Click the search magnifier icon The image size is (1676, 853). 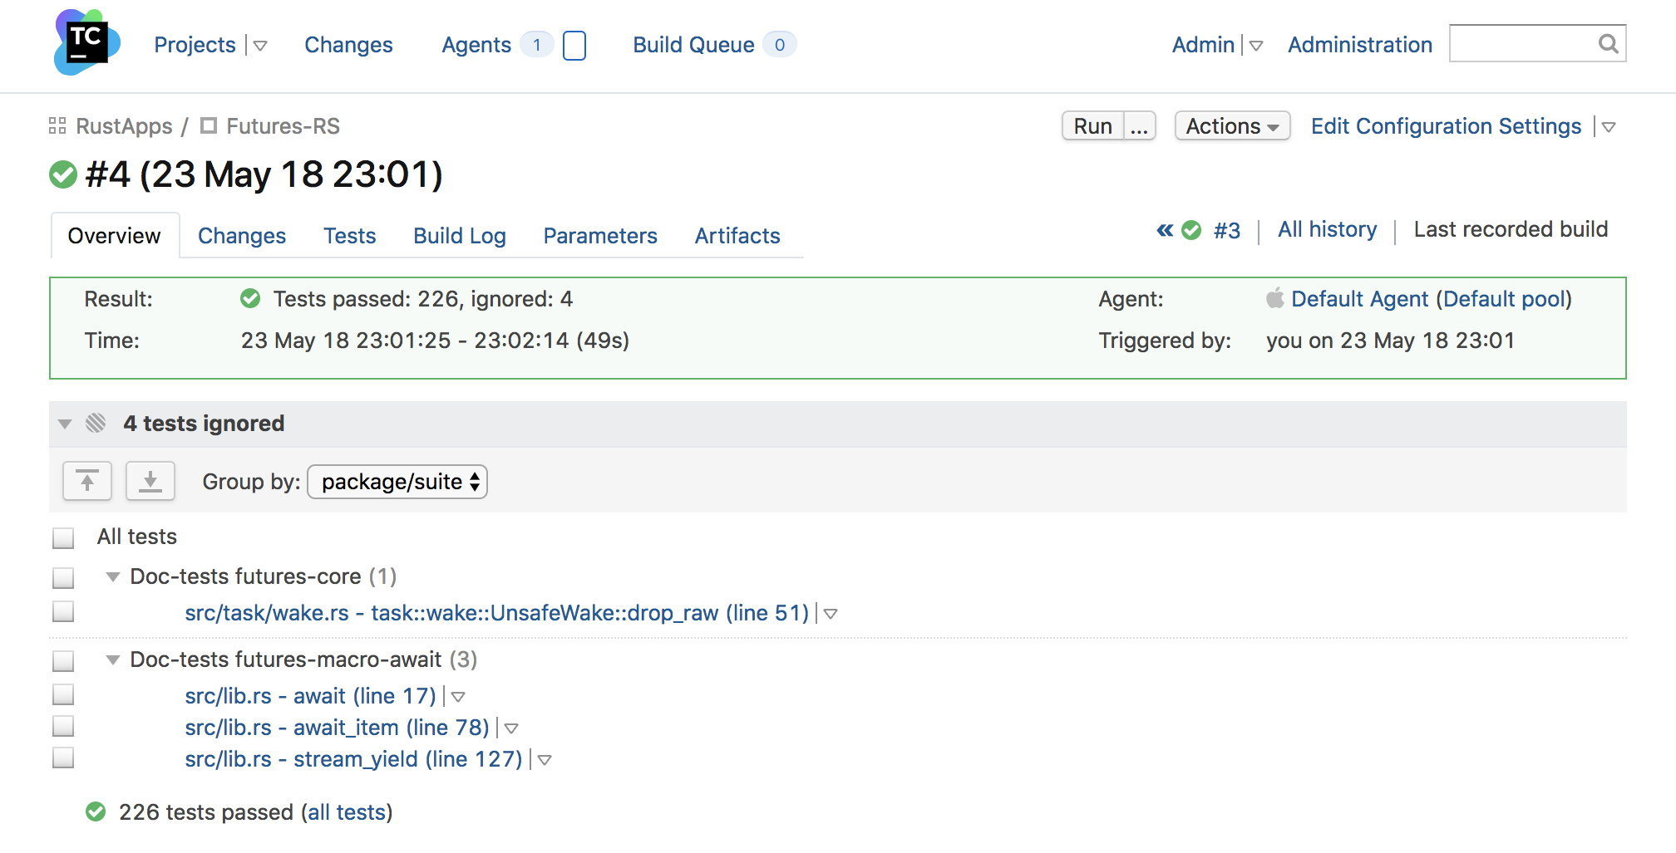point(1608,43)
